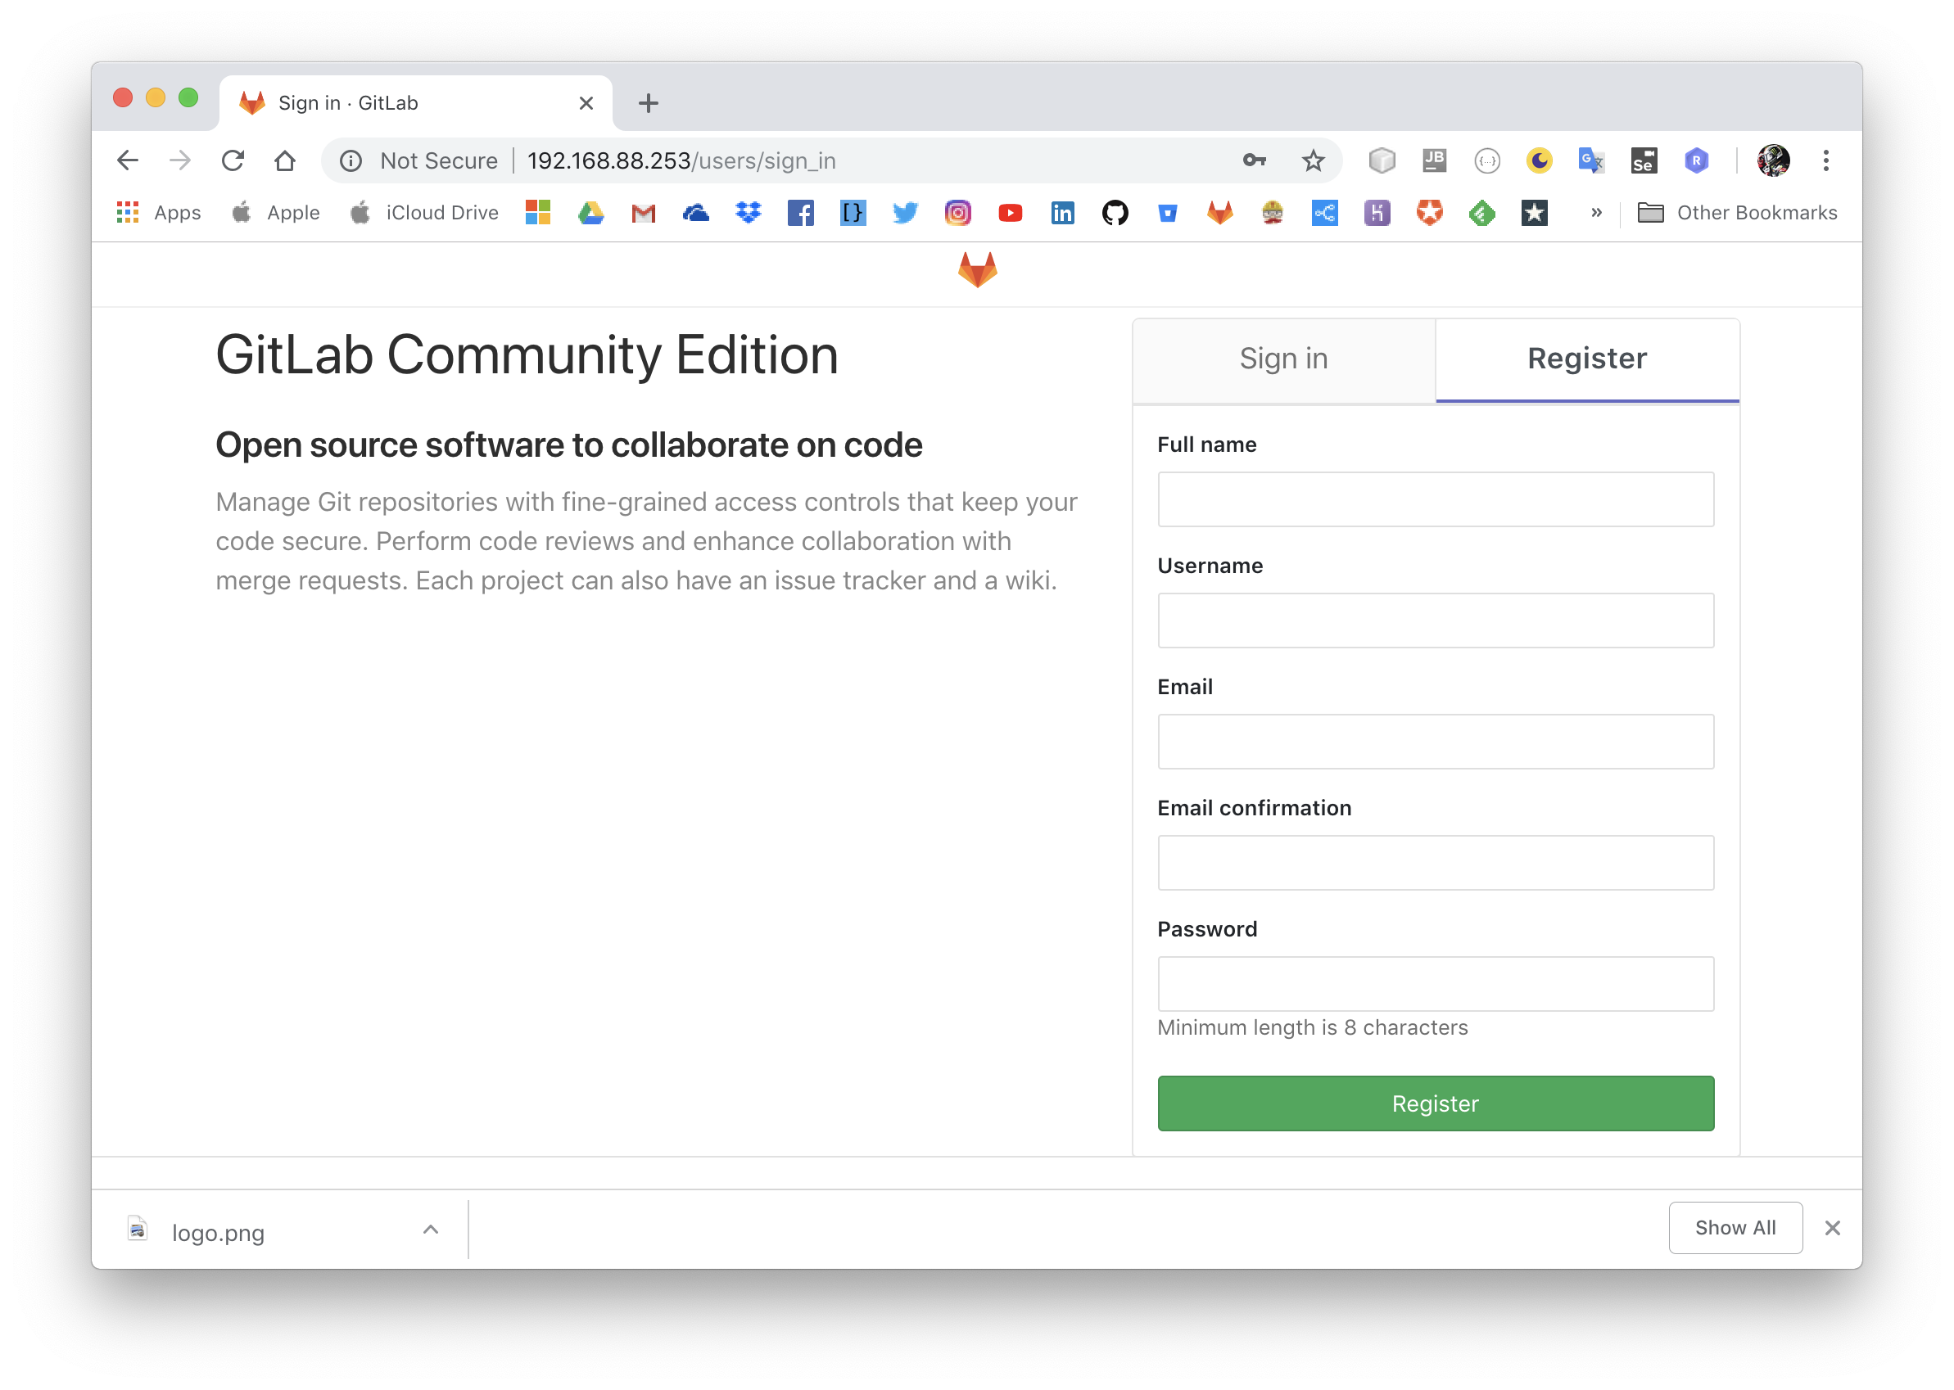Click the Full name input field
The image size is (1954, 1390).
coord(1435,499)
